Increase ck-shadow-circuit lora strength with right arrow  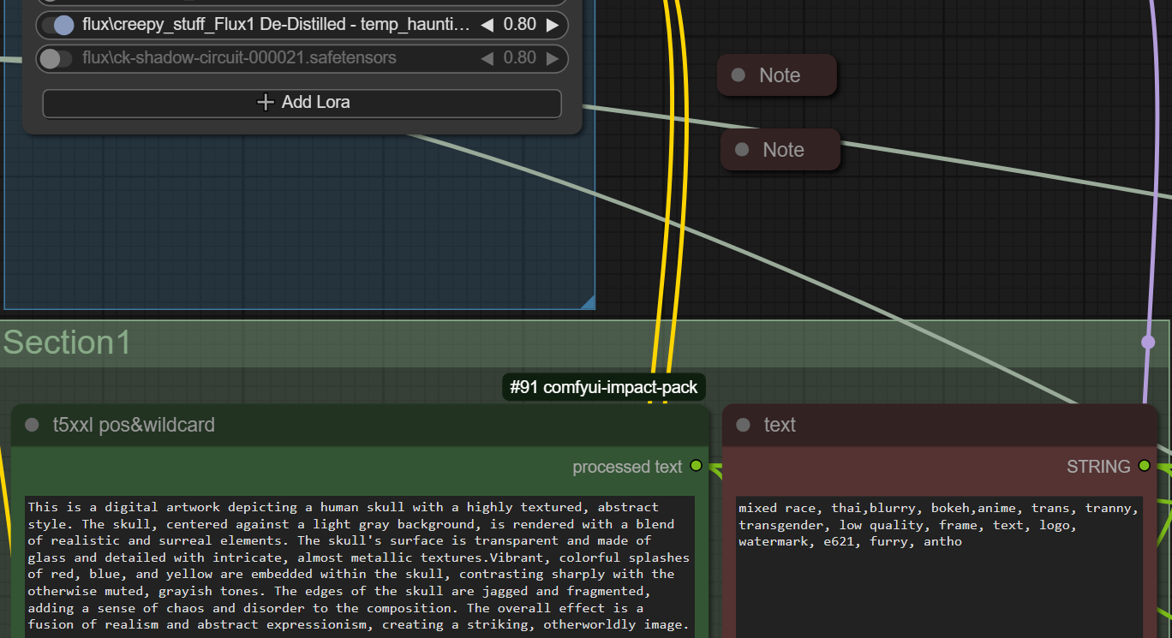click(x=553, y=58)
